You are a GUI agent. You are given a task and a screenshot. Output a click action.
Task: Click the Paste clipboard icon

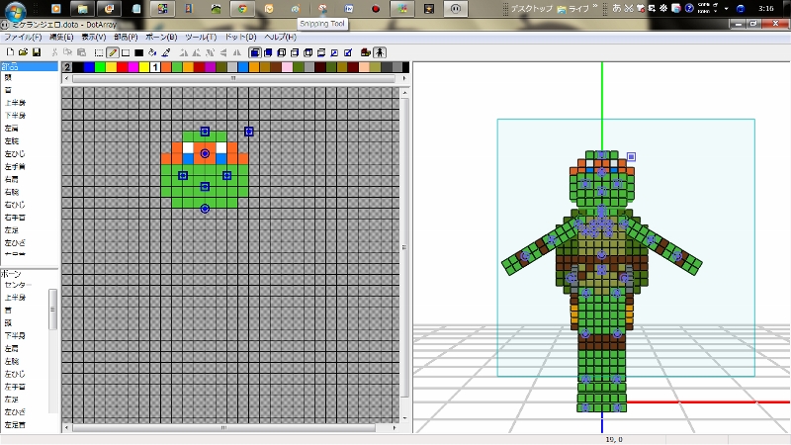point(82,52)
